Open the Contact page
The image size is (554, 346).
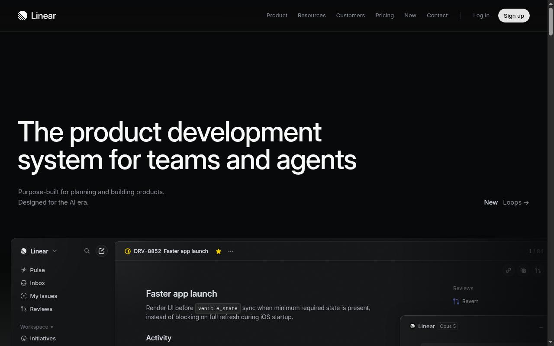pos(437,16)
